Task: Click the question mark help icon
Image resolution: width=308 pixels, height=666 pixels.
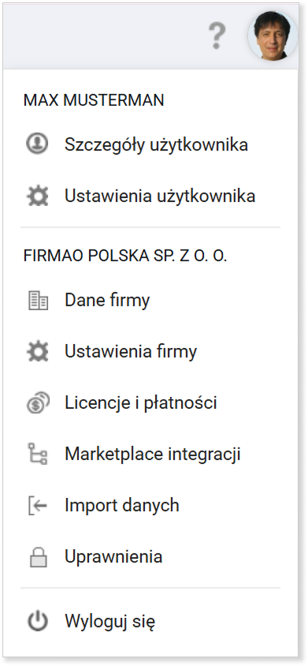Action: click(217, 36)
